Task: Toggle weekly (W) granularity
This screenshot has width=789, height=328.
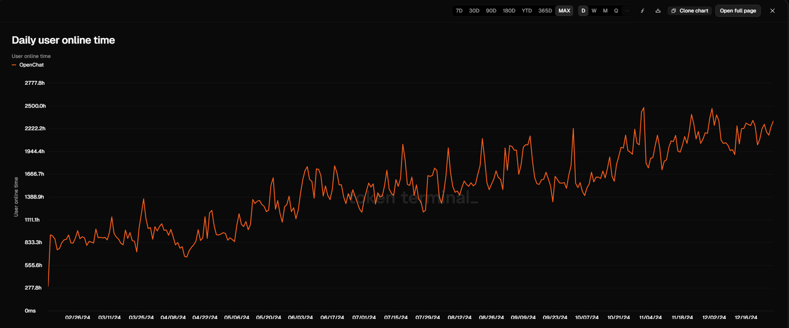Action: (594, 11)
